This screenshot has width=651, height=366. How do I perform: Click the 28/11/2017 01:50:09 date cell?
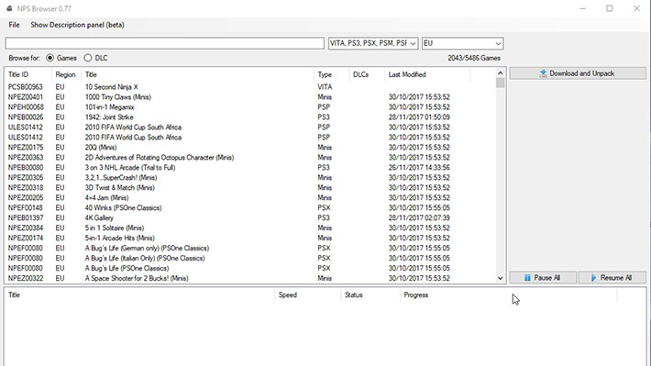(419, 117)
